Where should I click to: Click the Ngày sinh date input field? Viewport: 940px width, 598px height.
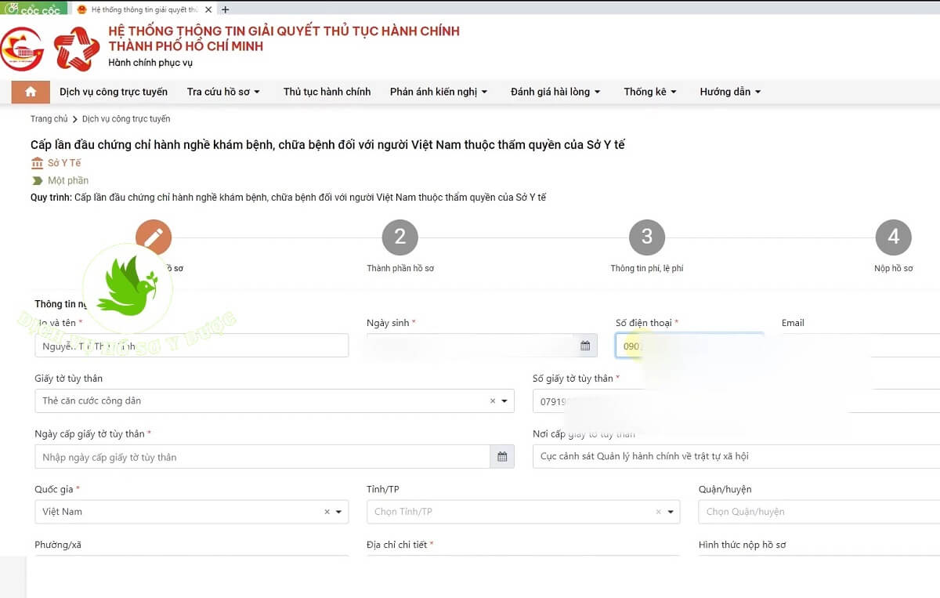click(471, 346)
